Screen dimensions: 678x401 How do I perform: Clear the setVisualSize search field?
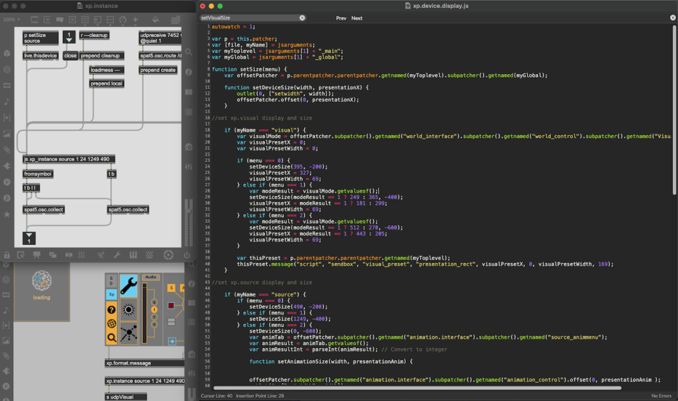(303, 19)
